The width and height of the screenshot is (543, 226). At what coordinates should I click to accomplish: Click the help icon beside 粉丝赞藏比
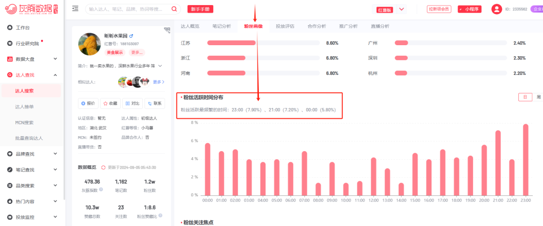[x=160, y=215]
